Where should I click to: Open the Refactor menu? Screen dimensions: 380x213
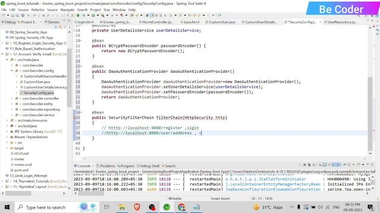tap(38, 9)
